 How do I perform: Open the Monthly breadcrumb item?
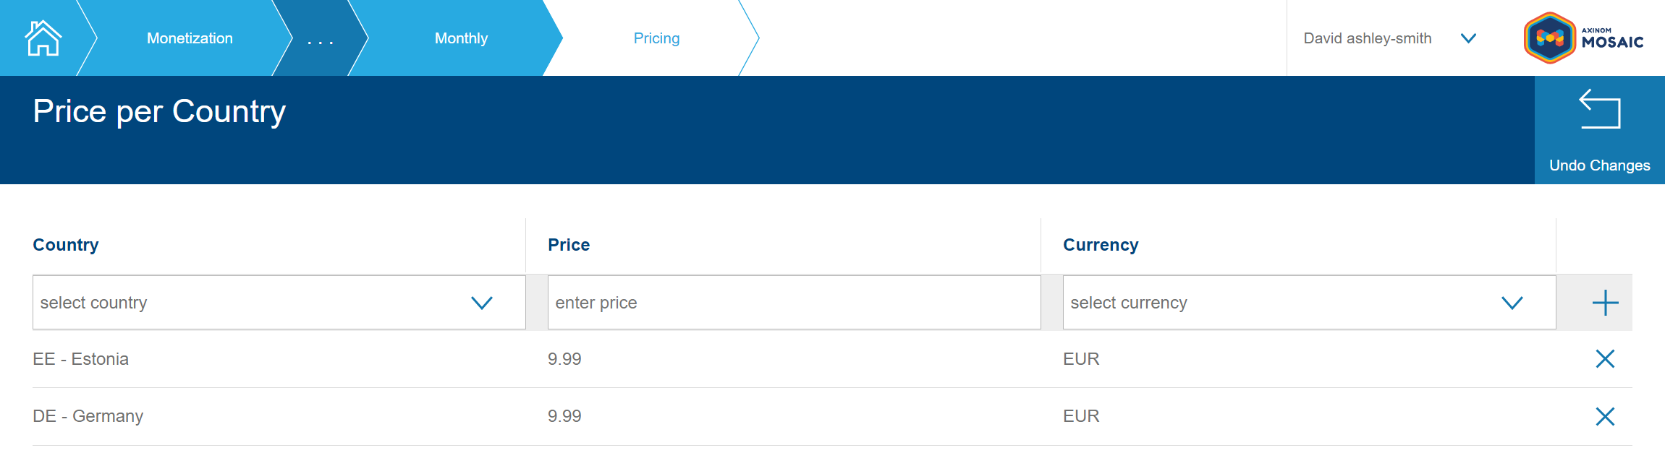click(x=461, y=38)
